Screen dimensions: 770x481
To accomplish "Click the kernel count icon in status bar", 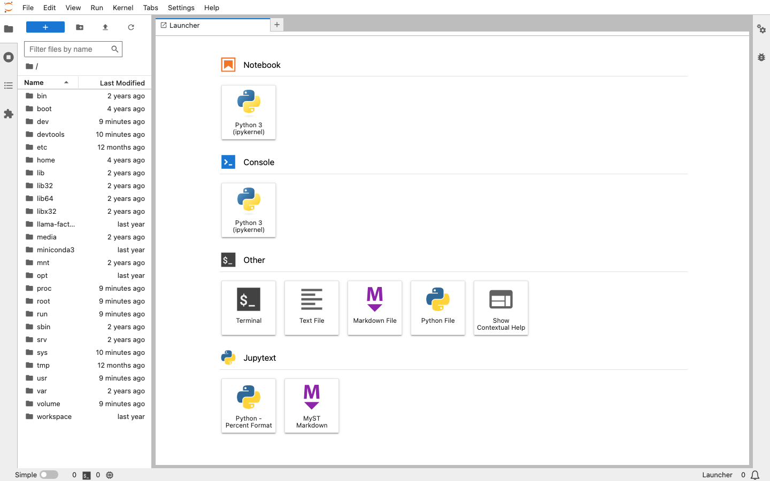I will click(x=110, y=475).
